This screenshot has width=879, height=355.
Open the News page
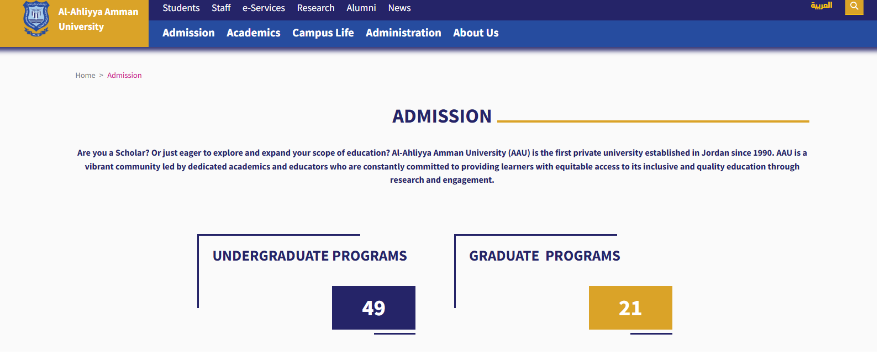pos(399,8)
